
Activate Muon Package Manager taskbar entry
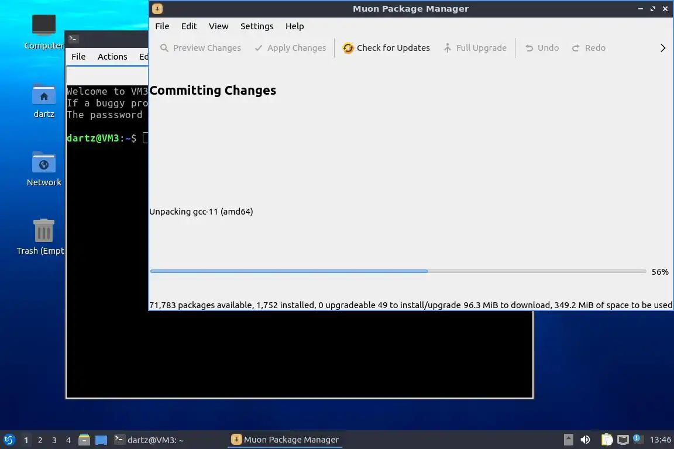[285, 440]
